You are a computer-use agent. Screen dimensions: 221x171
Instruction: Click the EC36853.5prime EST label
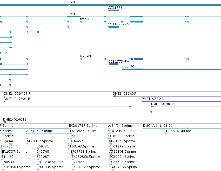point(121,136)
